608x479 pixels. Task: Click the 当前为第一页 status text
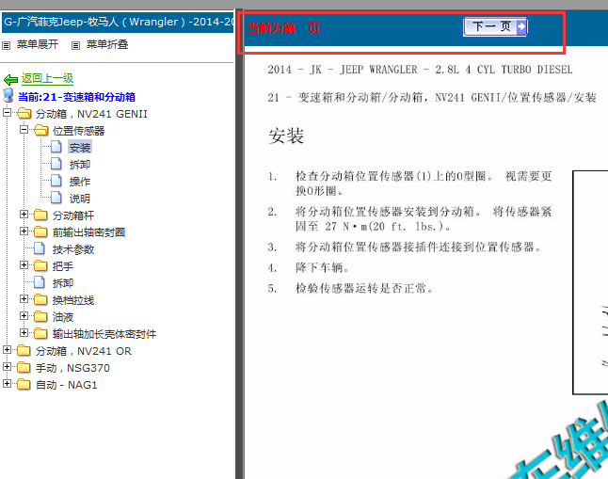point(283,28)
